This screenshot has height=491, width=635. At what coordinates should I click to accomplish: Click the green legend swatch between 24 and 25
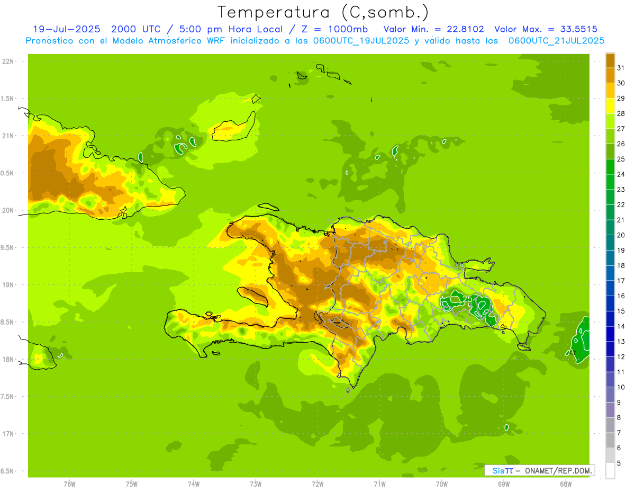tap(610, 166)
